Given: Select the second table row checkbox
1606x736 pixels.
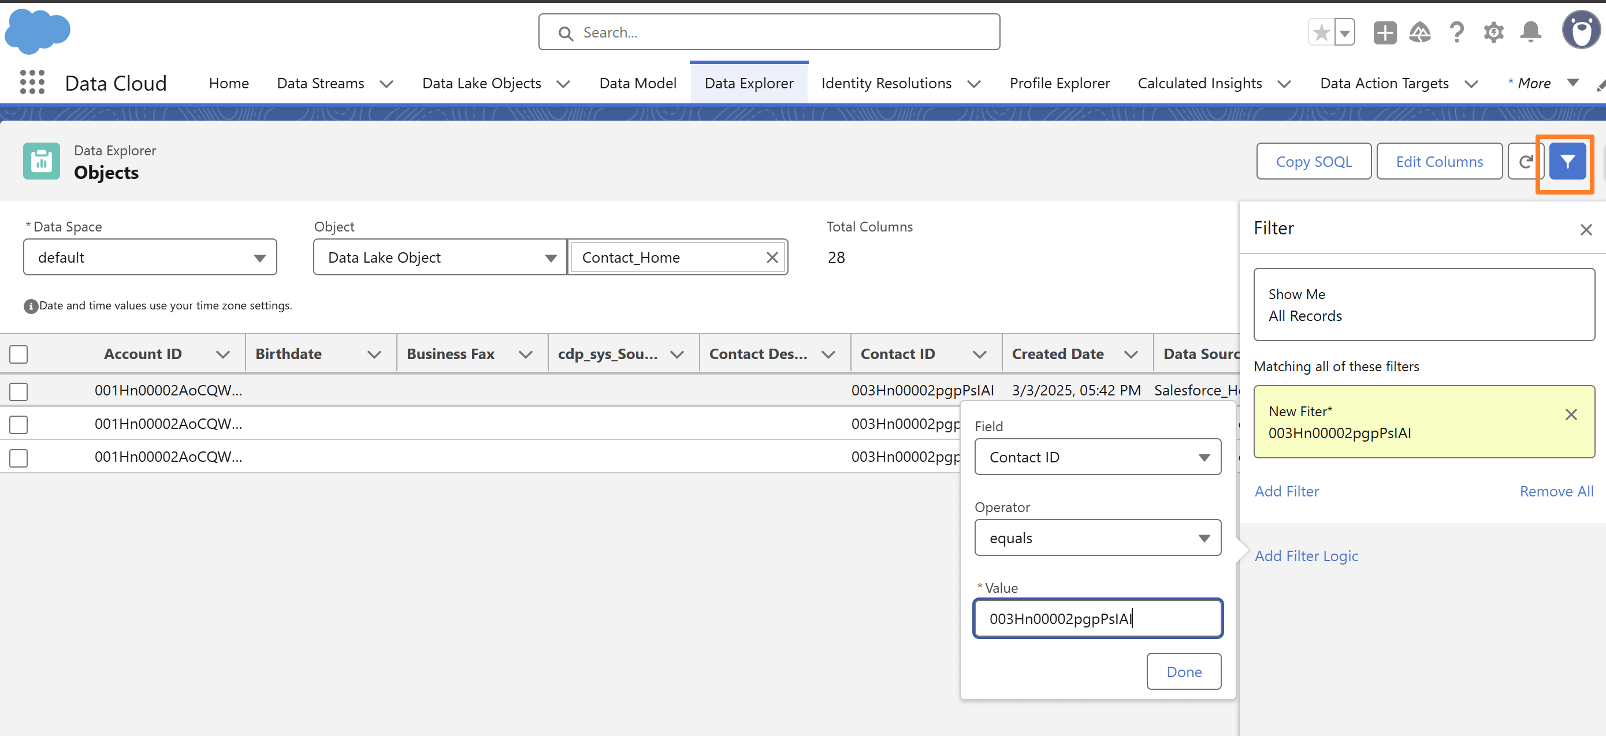Looking at the screenshot, I should [x=18, y=424].
